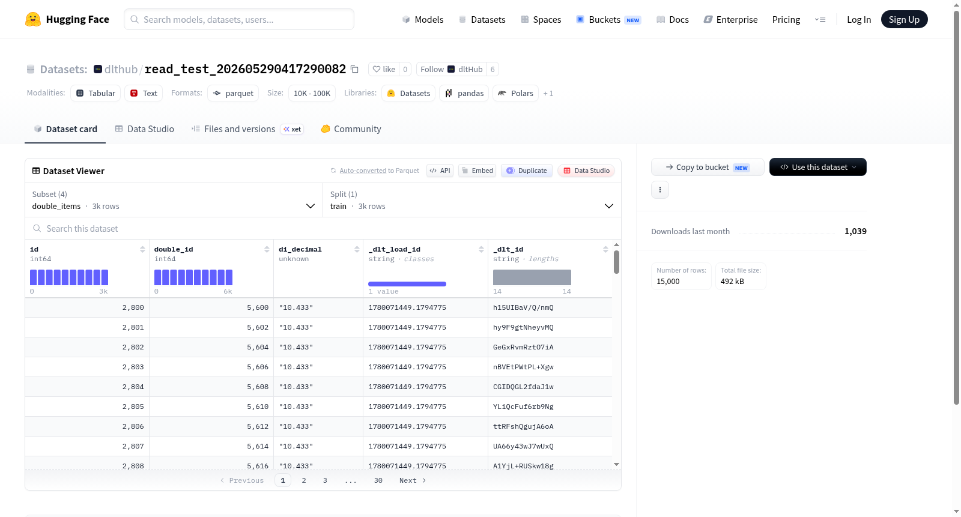Image resolution: width=961 pixels, height=517 pixels.
Task: Go to the Next table page
Action: pyautogui.click(x=413, y=480)
